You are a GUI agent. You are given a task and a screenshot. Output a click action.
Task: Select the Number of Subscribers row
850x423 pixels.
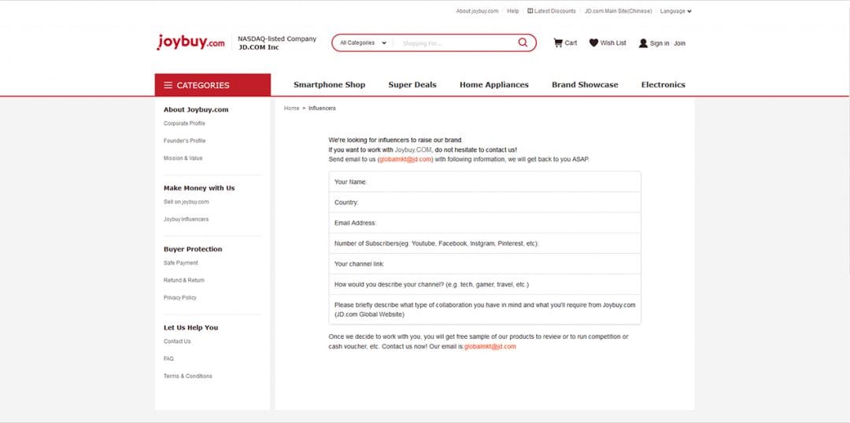(485, 243)
